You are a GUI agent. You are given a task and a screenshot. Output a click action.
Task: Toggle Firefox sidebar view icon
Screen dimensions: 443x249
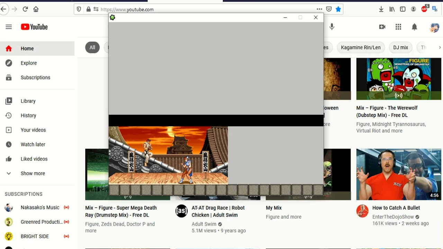tap(403, 9)
